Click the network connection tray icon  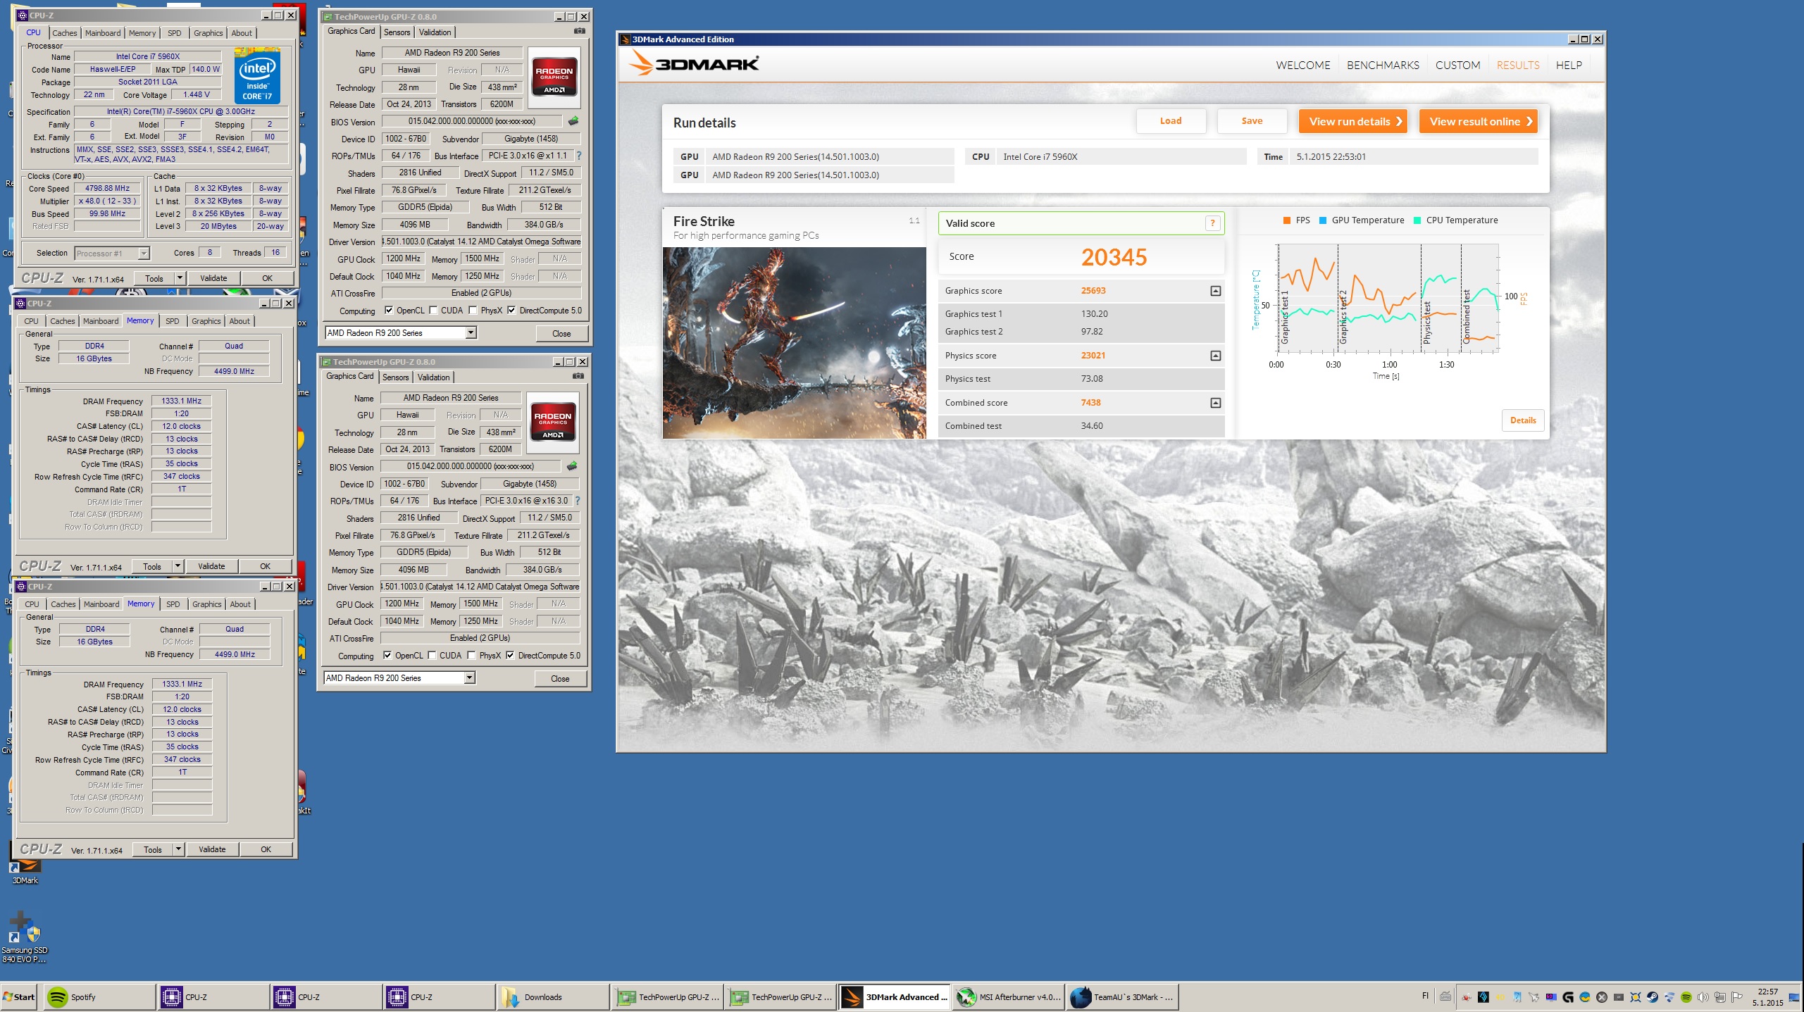point(1719,997)
